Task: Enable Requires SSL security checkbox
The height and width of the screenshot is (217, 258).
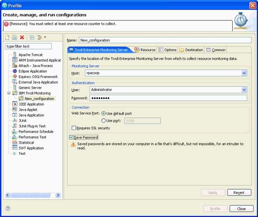Action: (74, 128)
